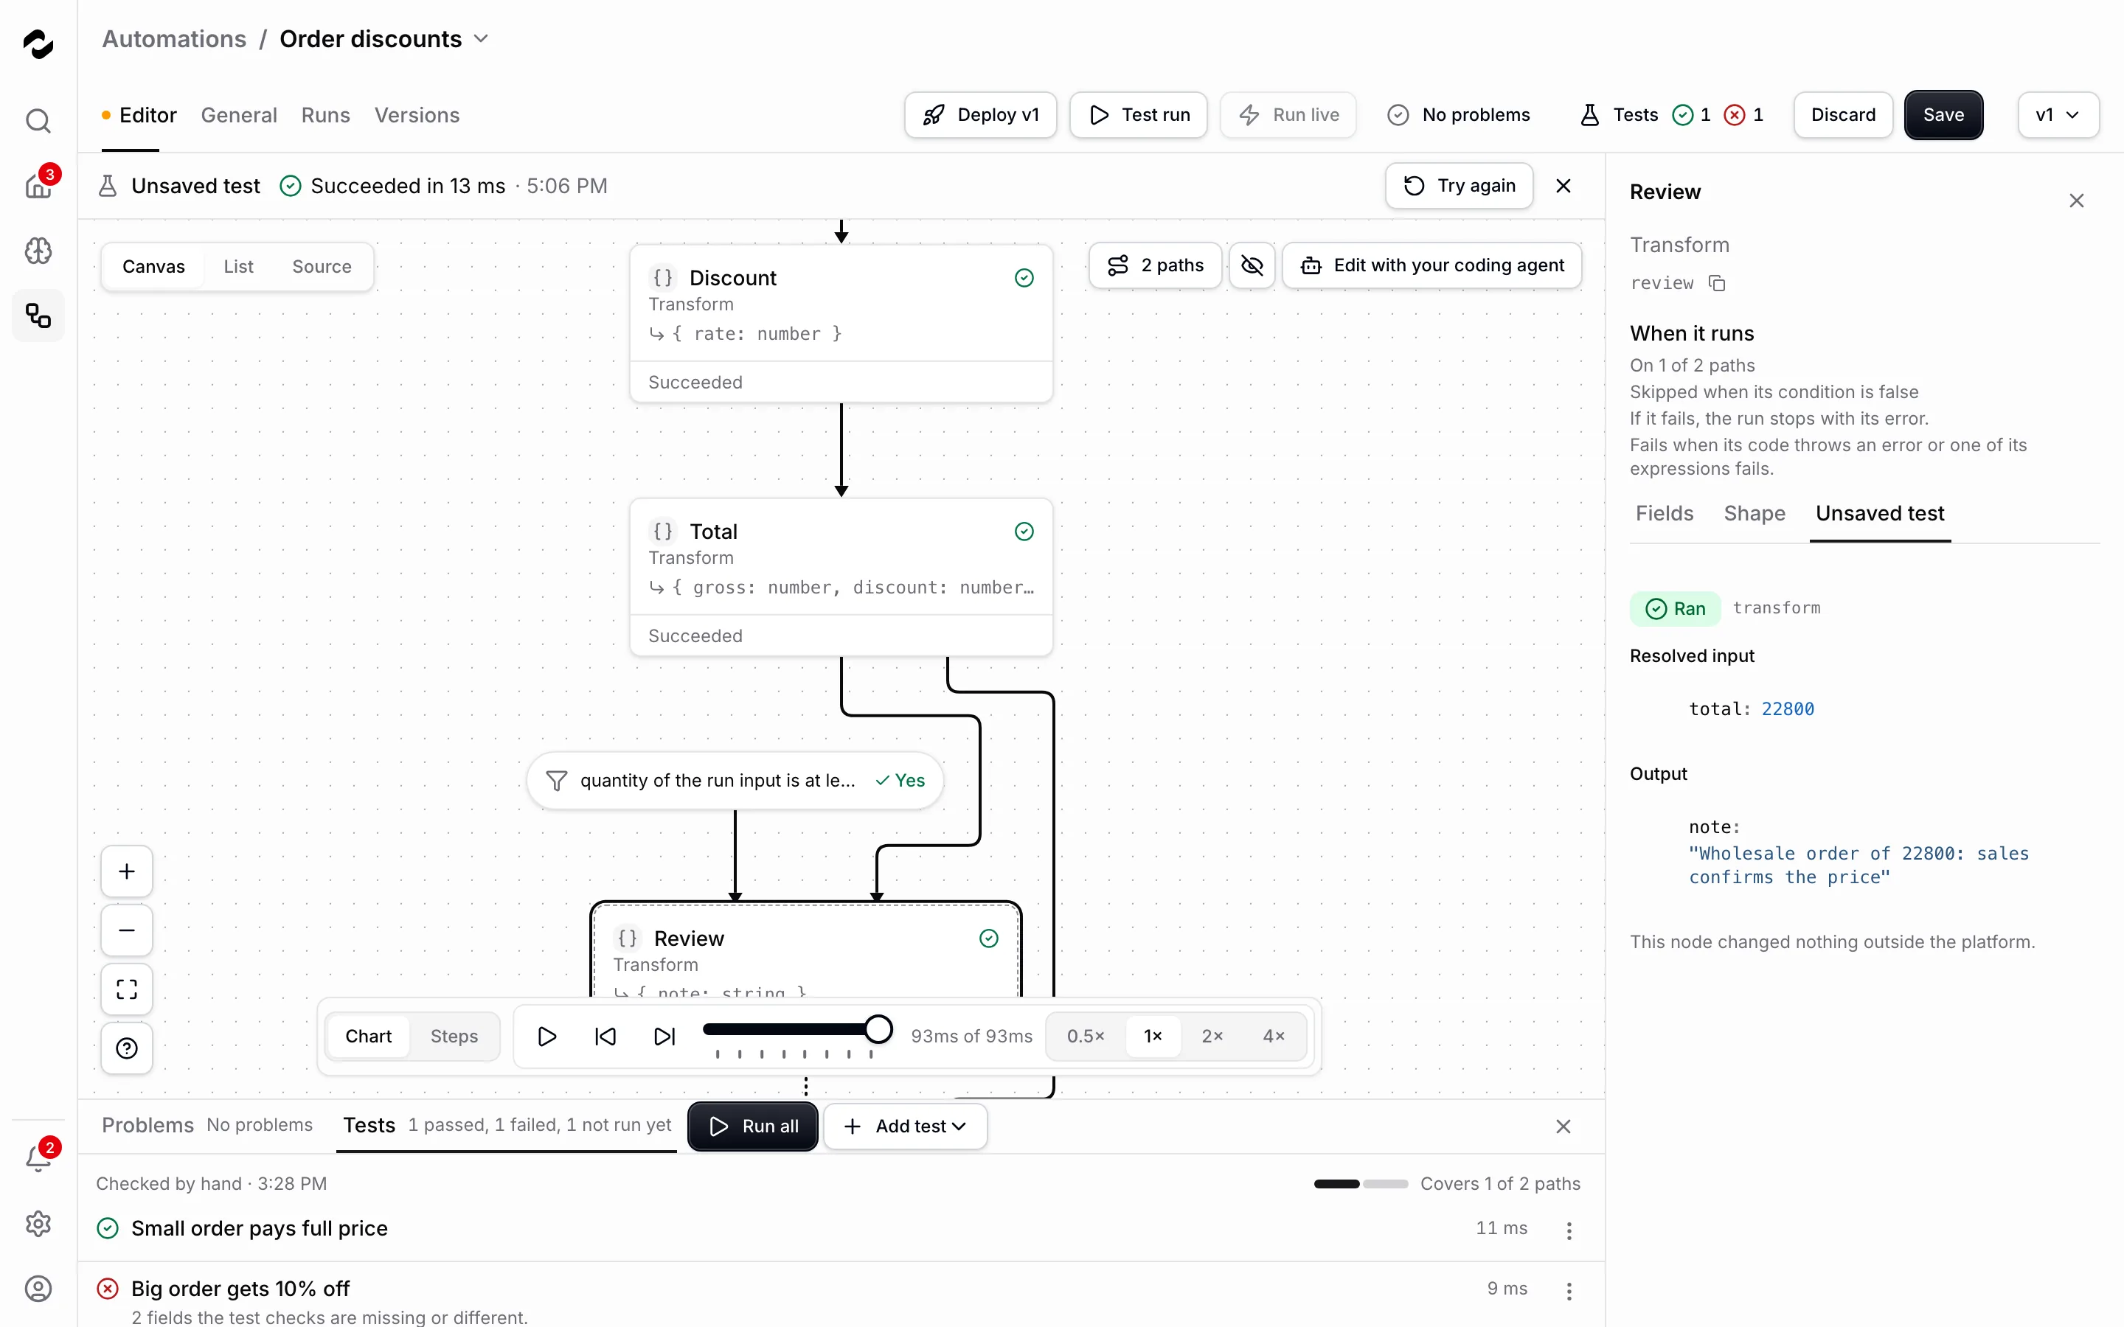Open the automations workflow sidebar icon
Image resolution: width=2124 pixels, height=1327 pixels.
38,315
